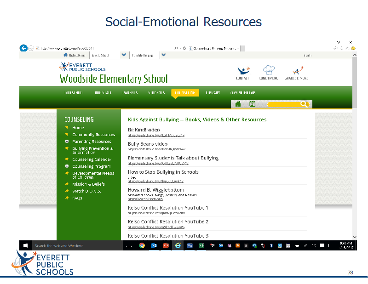
Task: Refresh the page using the reload icon
Action: pyautogui.click(x=184, y=48)
